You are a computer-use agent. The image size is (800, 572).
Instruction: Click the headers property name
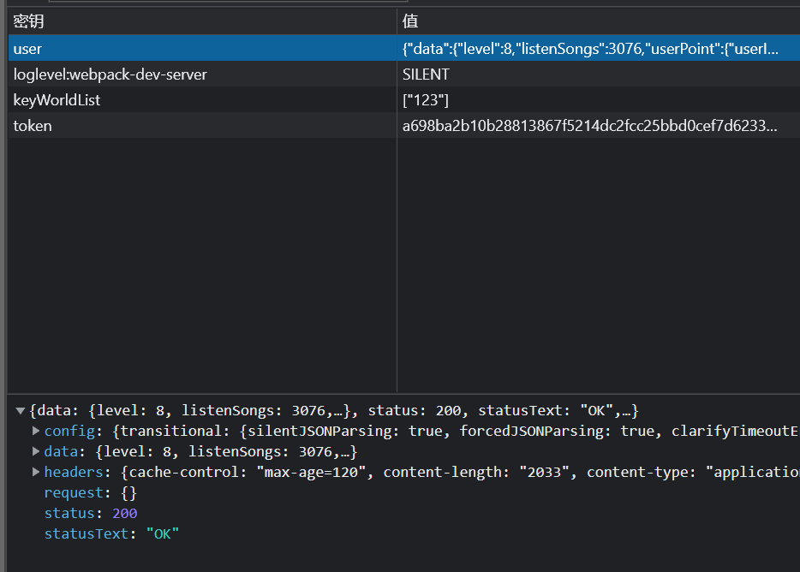[74, 472]
